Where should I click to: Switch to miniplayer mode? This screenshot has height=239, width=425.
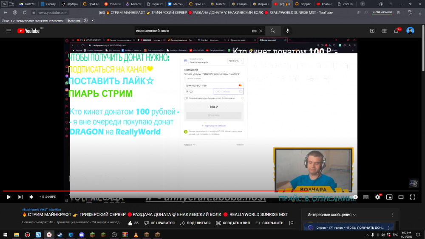pos(389,197)
